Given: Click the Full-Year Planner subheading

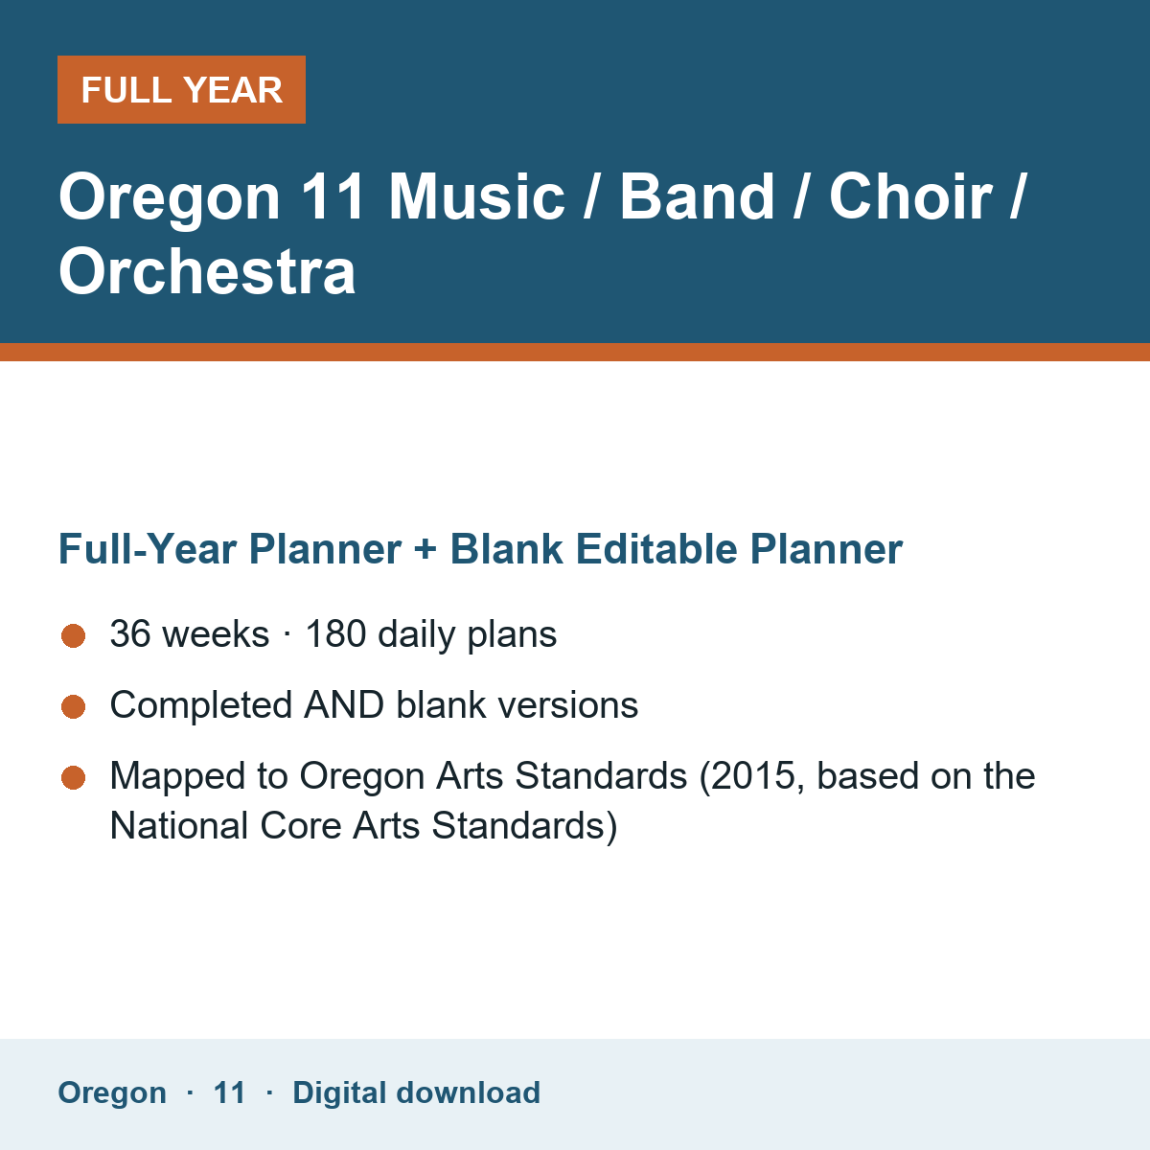Looking at the screenshot, I should pyautogui.click(x=480, y=549).
